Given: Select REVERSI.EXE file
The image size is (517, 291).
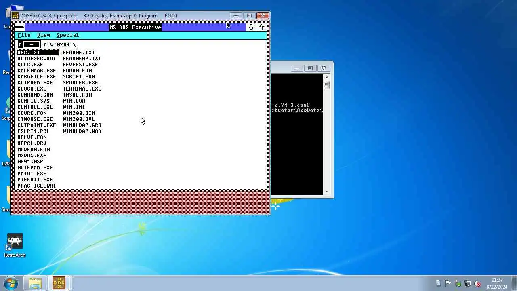Looking at the screenshot, I should [x=80, y=65].
